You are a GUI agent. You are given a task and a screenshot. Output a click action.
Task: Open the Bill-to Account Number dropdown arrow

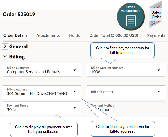click(159, 70)
